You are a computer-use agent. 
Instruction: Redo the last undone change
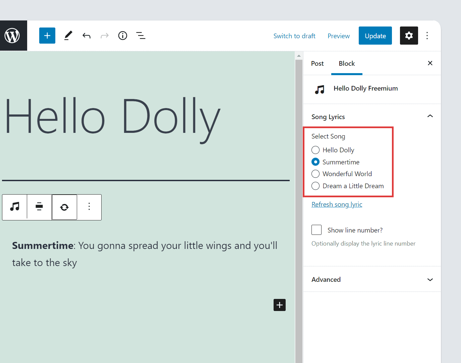[x=105, y=36]
